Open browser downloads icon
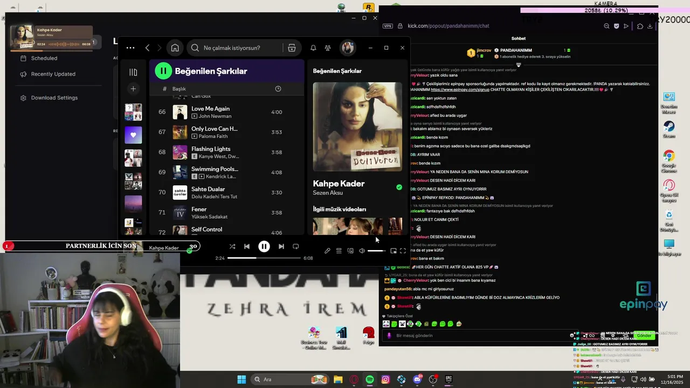The height and width of the screenshot is (388, 690). click(x=650, y=26)
